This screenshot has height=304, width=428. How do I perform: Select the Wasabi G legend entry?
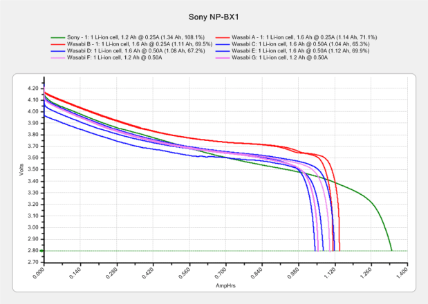tap(272, 57)
